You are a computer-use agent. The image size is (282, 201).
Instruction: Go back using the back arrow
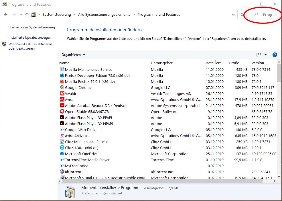tap(6, 15)
